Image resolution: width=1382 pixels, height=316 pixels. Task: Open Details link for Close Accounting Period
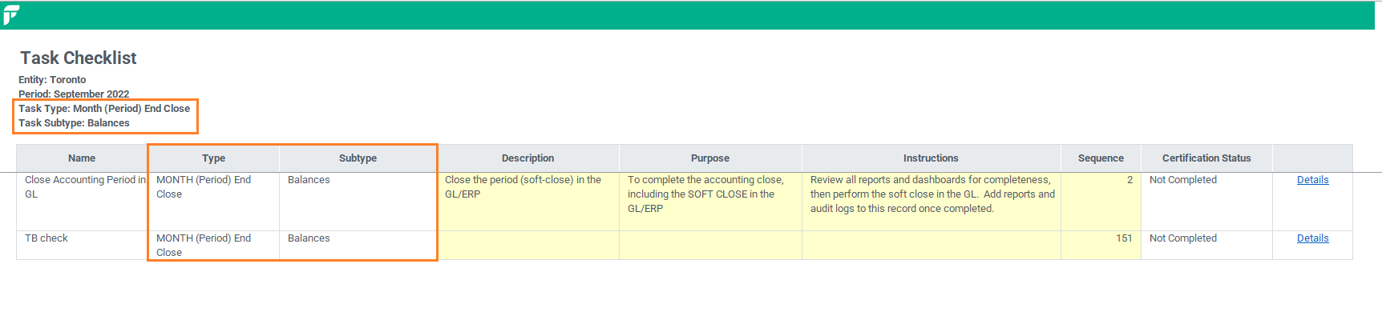tap(1312, 180)
